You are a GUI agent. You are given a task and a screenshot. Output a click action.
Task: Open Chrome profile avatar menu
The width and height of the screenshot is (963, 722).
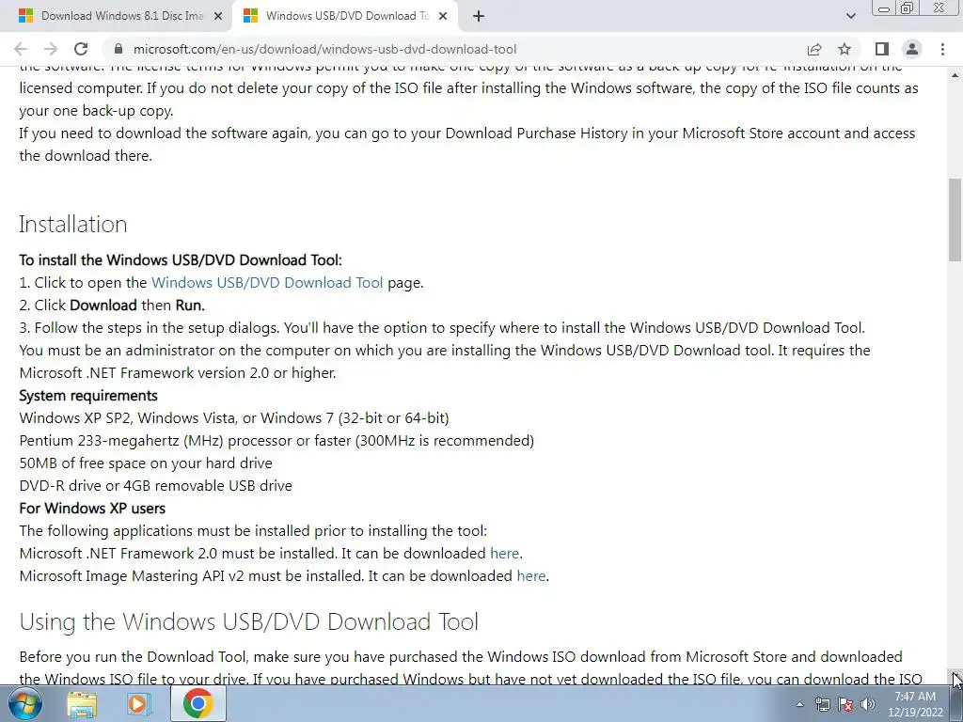coord(912,49)
